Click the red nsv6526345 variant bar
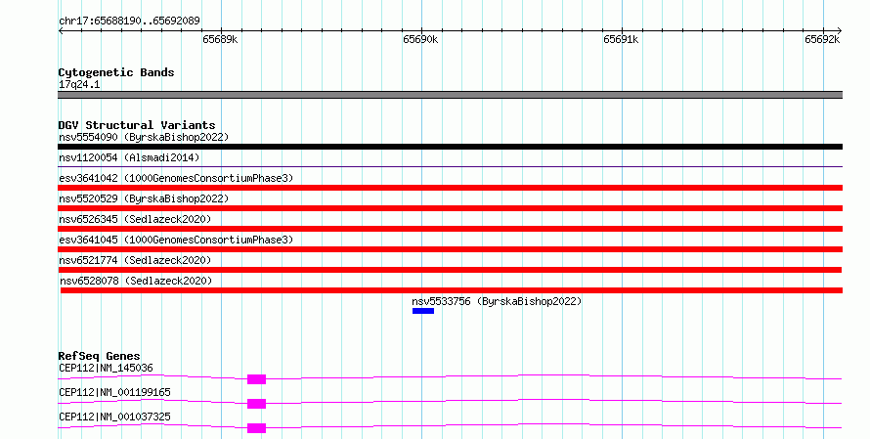The image size is (870, 439). point(450,229)
